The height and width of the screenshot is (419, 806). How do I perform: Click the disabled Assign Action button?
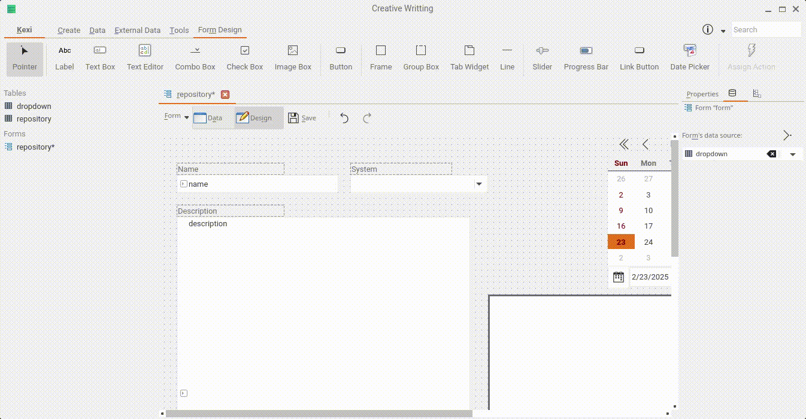click(751, 59)
